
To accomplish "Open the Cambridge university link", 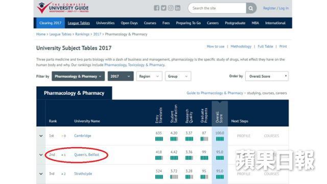I will point(83,135).
